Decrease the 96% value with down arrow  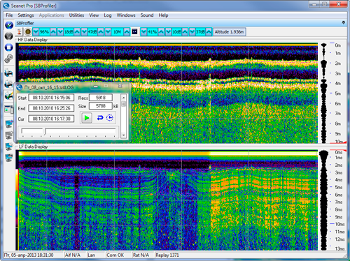click(x=36, y=31)
